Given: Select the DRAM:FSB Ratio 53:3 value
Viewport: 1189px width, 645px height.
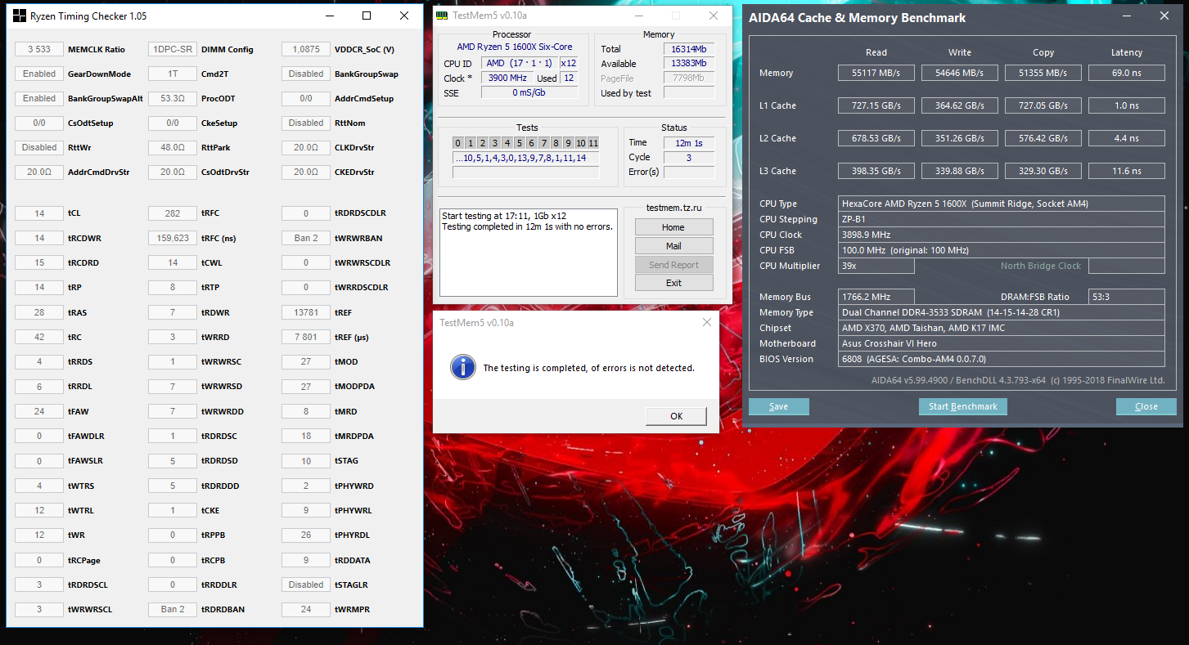Looking at the screenshot, I should click(1127, 297).
